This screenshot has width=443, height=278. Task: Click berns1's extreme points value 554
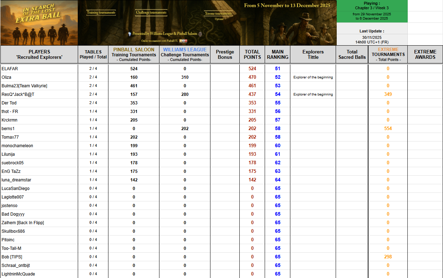[x=388, y=129]
